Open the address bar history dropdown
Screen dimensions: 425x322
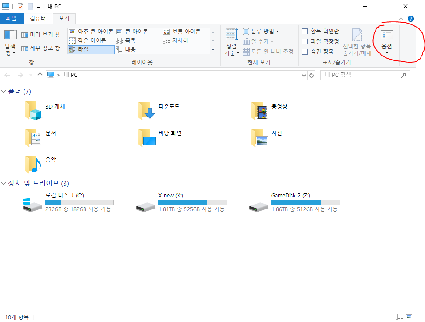[304, 75]
